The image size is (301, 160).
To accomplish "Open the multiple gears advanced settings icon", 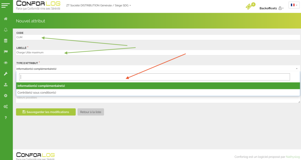I will click(6, 107).
